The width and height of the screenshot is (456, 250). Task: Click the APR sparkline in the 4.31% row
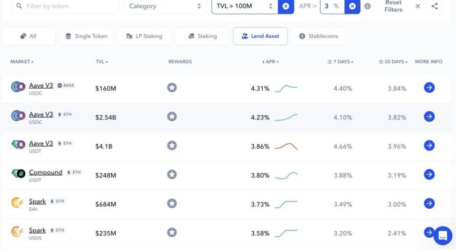click(x=286, y=88)
